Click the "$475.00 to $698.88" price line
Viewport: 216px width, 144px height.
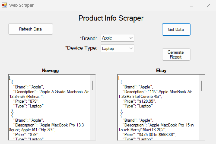(149, 135)
